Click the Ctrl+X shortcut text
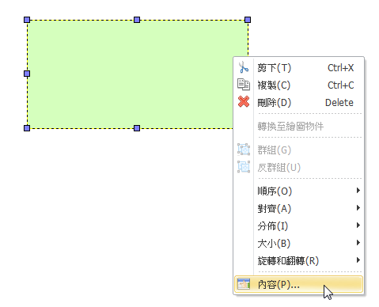Image resolution: width=379 pixels, height=307 pixels. (340, 68)
